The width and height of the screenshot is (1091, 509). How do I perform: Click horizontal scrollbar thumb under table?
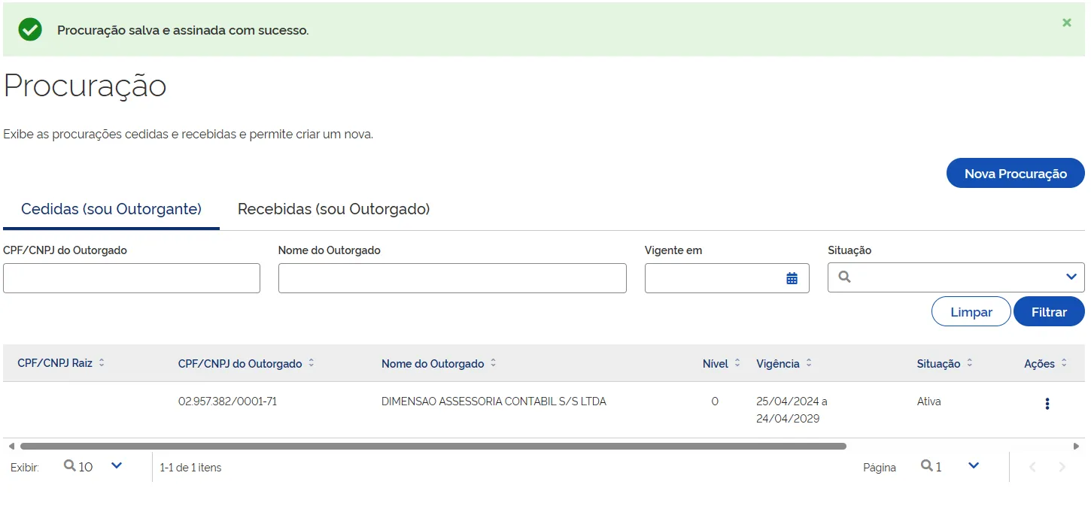(433, 446)
